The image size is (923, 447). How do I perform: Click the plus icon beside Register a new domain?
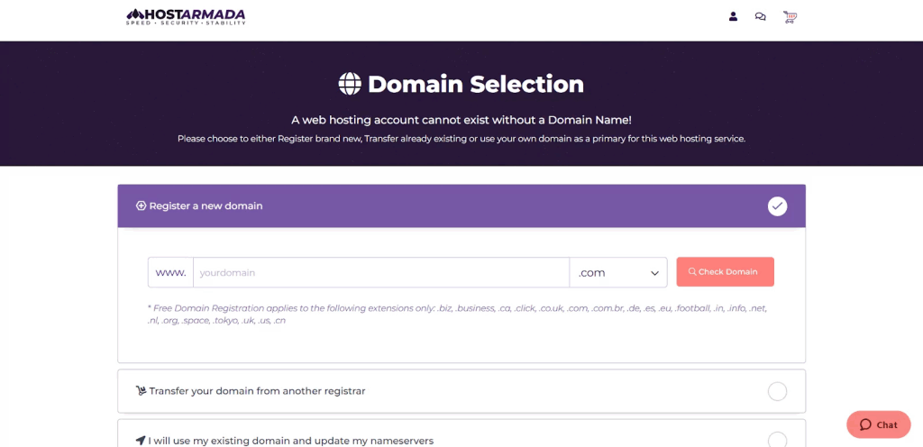click(x=141, y=205)
